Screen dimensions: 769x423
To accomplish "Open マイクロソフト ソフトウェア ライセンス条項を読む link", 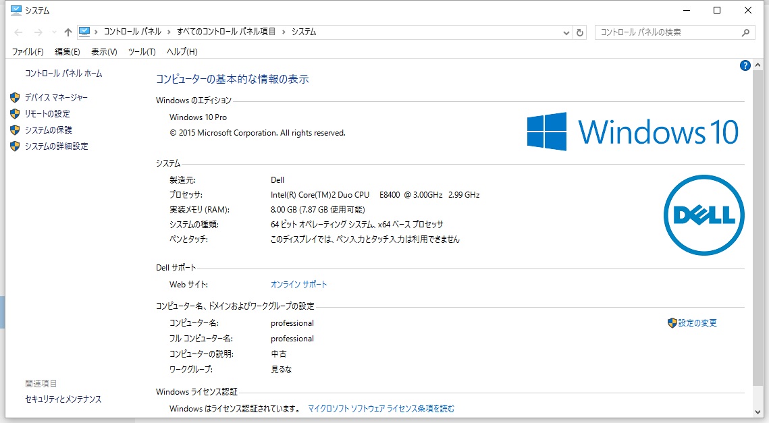I will (381, 408).
